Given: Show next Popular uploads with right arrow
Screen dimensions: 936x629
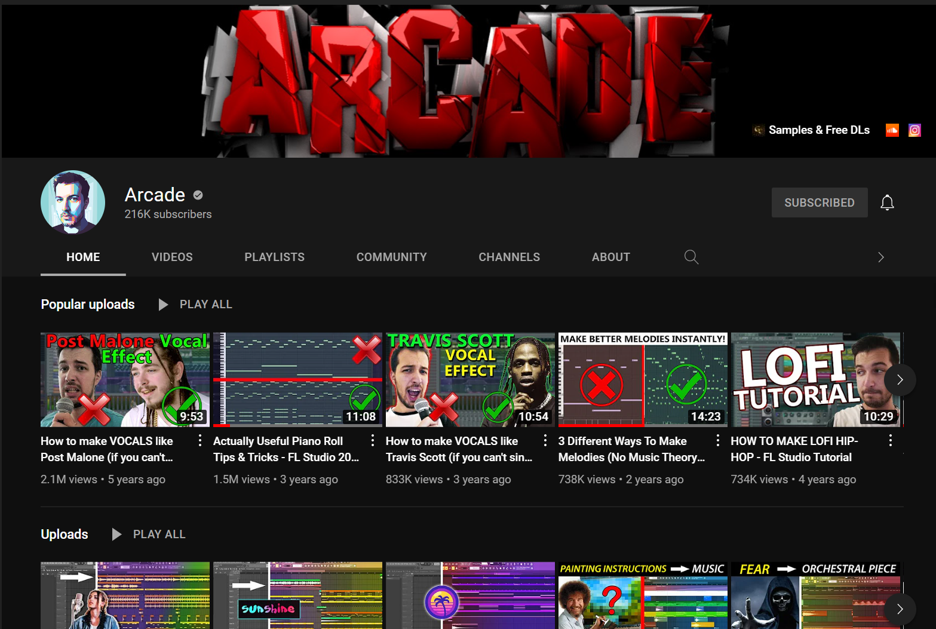Looking at the screenshot, I should 900,380.
